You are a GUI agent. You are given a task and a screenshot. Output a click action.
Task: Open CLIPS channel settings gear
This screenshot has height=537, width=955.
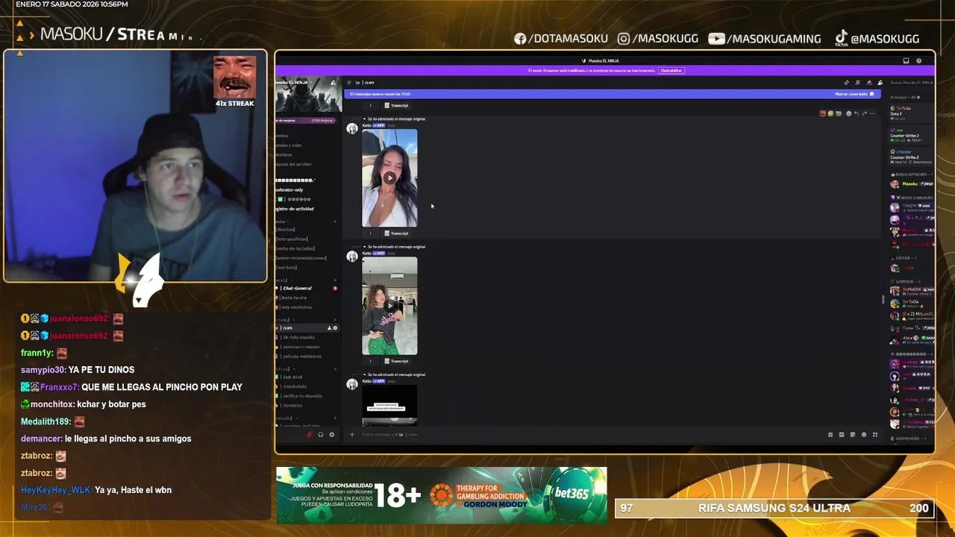click(335, 328)
